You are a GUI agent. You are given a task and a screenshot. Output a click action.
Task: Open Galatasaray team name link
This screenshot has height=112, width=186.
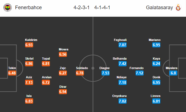(160, 8)
